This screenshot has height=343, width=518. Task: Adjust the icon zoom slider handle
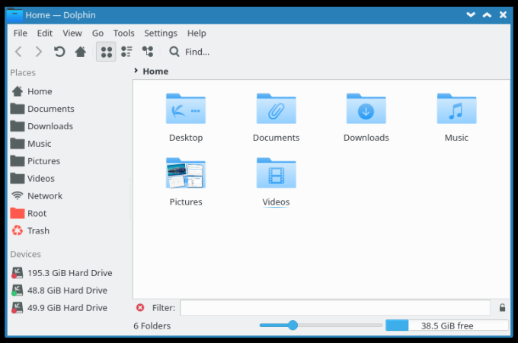tap(293, 326)
